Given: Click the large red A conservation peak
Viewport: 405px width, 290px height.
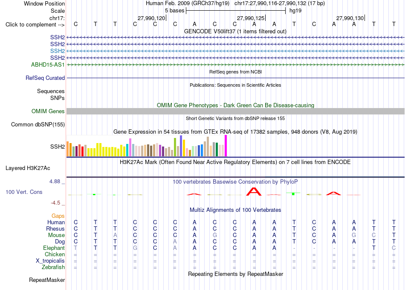Looking at the screenshot, I should (254, 191).
